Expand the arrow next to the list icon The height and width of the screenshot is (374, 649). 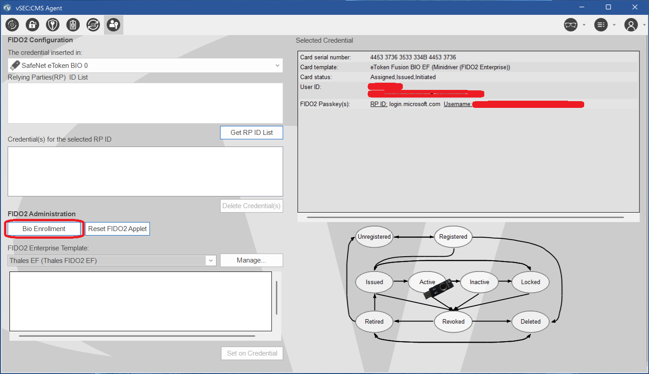(x=614, y=25)
